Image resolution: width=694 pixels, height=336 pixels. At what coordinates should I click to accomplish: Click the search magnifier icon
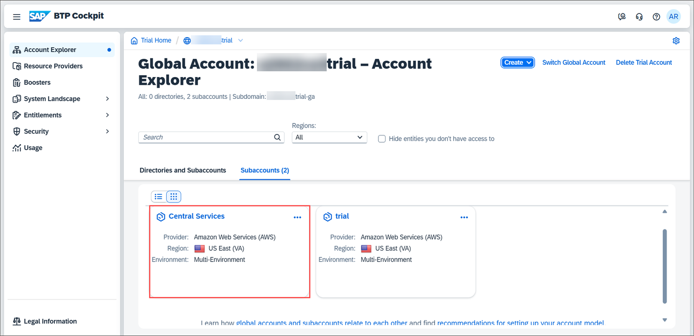coord(278,137)
